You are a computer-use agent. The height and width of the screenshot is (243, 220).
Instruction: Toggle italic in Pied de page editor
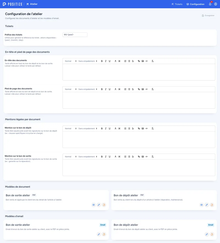pos(106,89)
